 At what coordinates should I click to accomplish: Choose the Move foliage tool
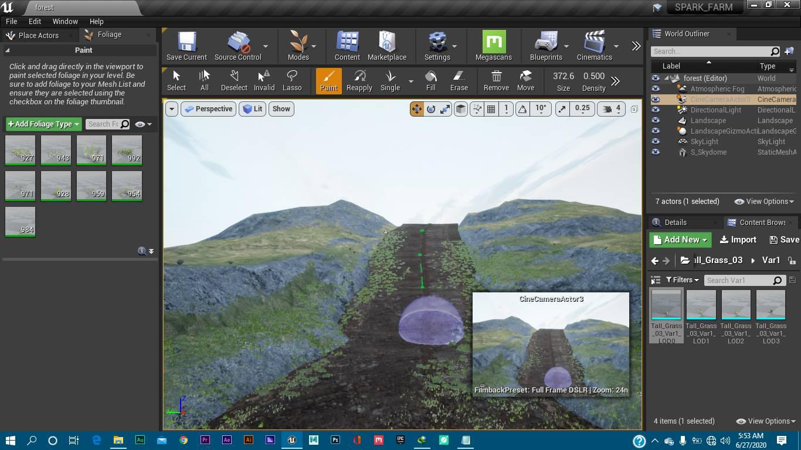tap(525, 81)
